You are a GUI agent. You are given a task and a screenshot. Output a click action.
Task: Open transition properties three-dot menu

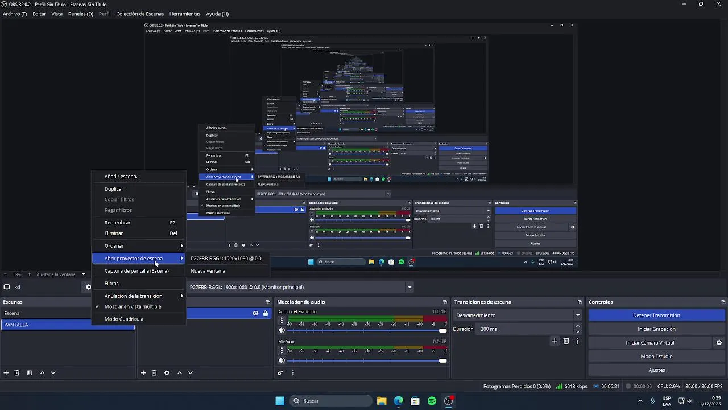577,341
